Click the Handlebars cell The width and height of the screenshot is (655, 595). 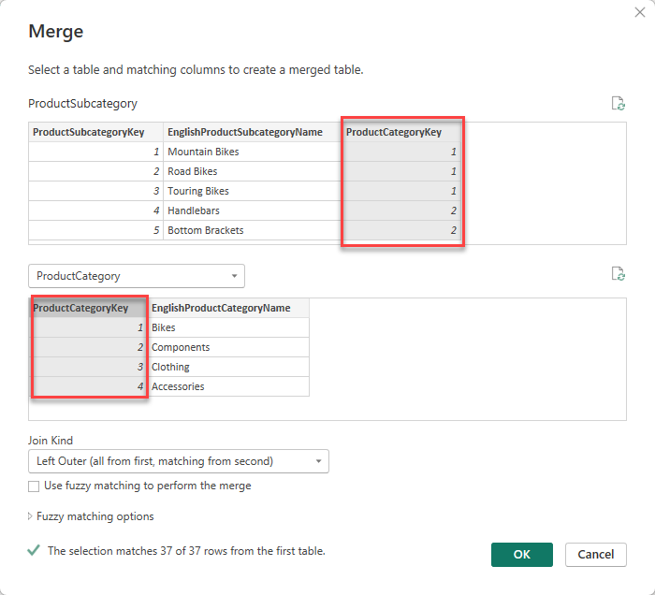click(194, 210)
